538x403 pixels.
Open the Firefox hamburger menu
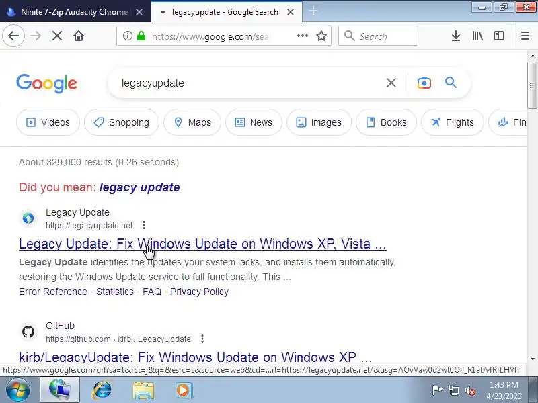tap(525, 36)
